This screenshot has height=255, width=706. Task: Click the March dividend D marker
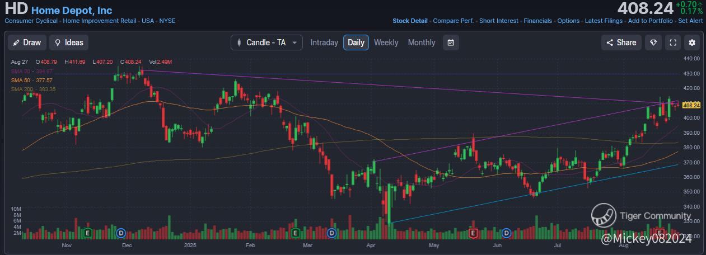(x=331, y=233)
